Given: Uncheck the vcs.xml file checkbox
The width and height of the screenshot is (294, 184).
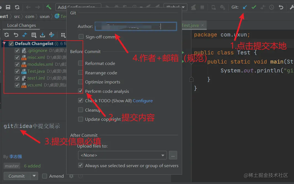Looking at the screenshot, I should [x=17, y=85].
